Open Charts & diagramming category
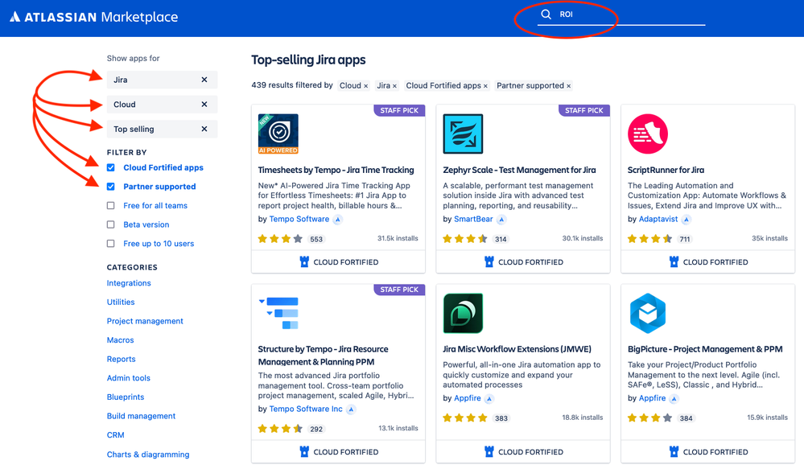 [x=147, y=455]
